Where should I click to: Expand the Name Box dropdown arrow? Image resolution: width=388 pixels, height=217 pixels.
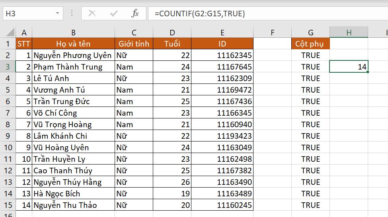pos(57,13)
